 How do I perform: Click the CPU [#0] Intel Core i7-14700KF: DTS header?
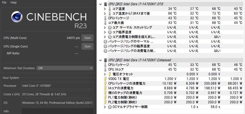(x=136, y=4)
